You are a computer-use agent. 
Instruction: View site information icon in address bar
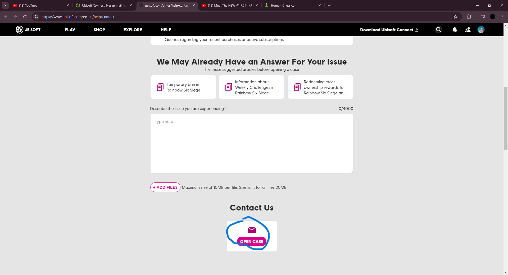(x=36, y=17)
